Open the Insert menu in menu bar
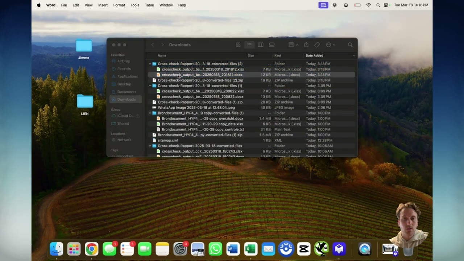The width and height of the screenshot is (464, 261). pos(103,5)
